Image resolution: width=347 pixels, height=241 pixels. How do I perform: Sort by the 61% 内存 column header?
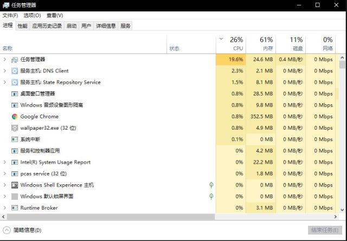(x=261, y=44)
